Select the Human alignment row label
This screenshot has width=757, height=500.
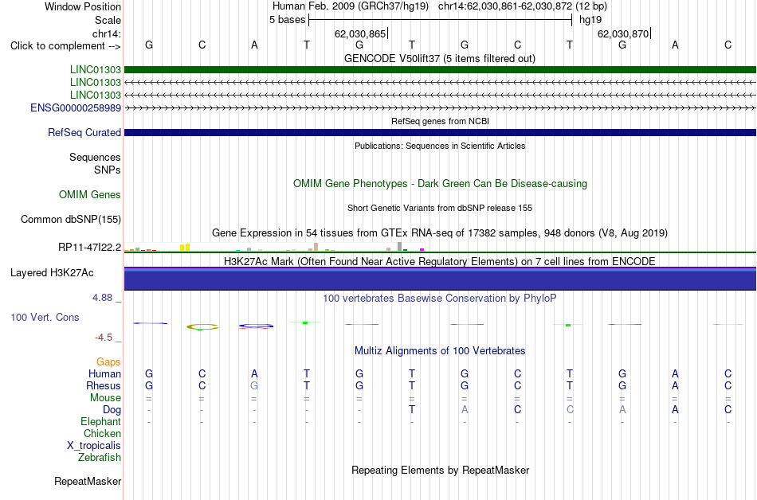pos(104,374)
